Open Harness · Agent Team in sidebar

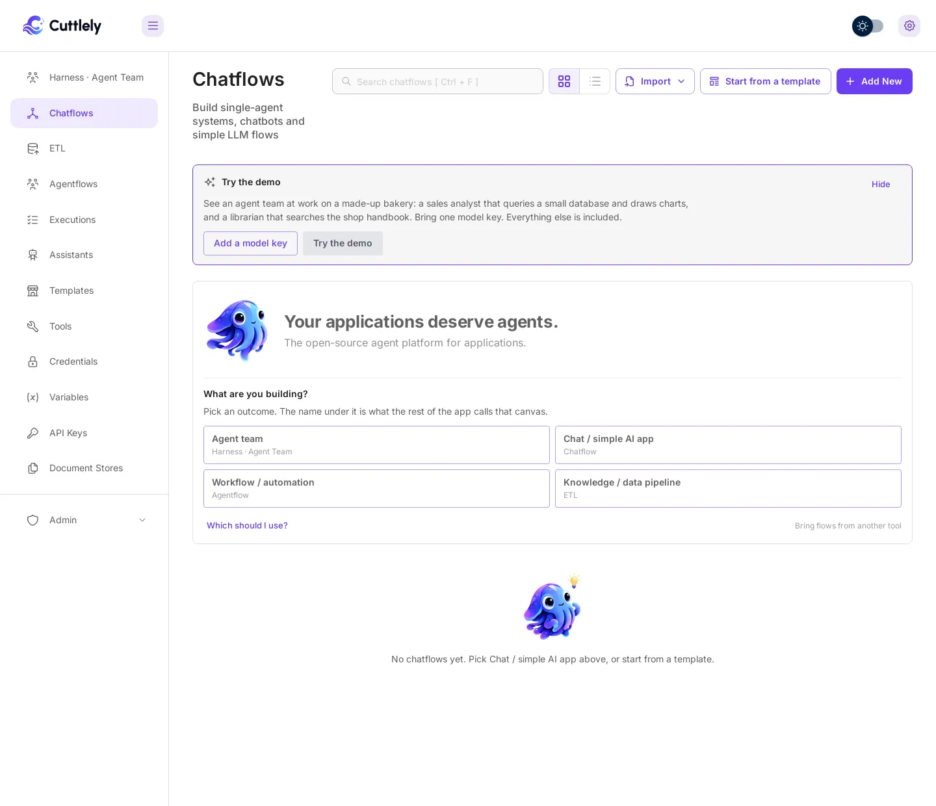click(x=84, y=77)
